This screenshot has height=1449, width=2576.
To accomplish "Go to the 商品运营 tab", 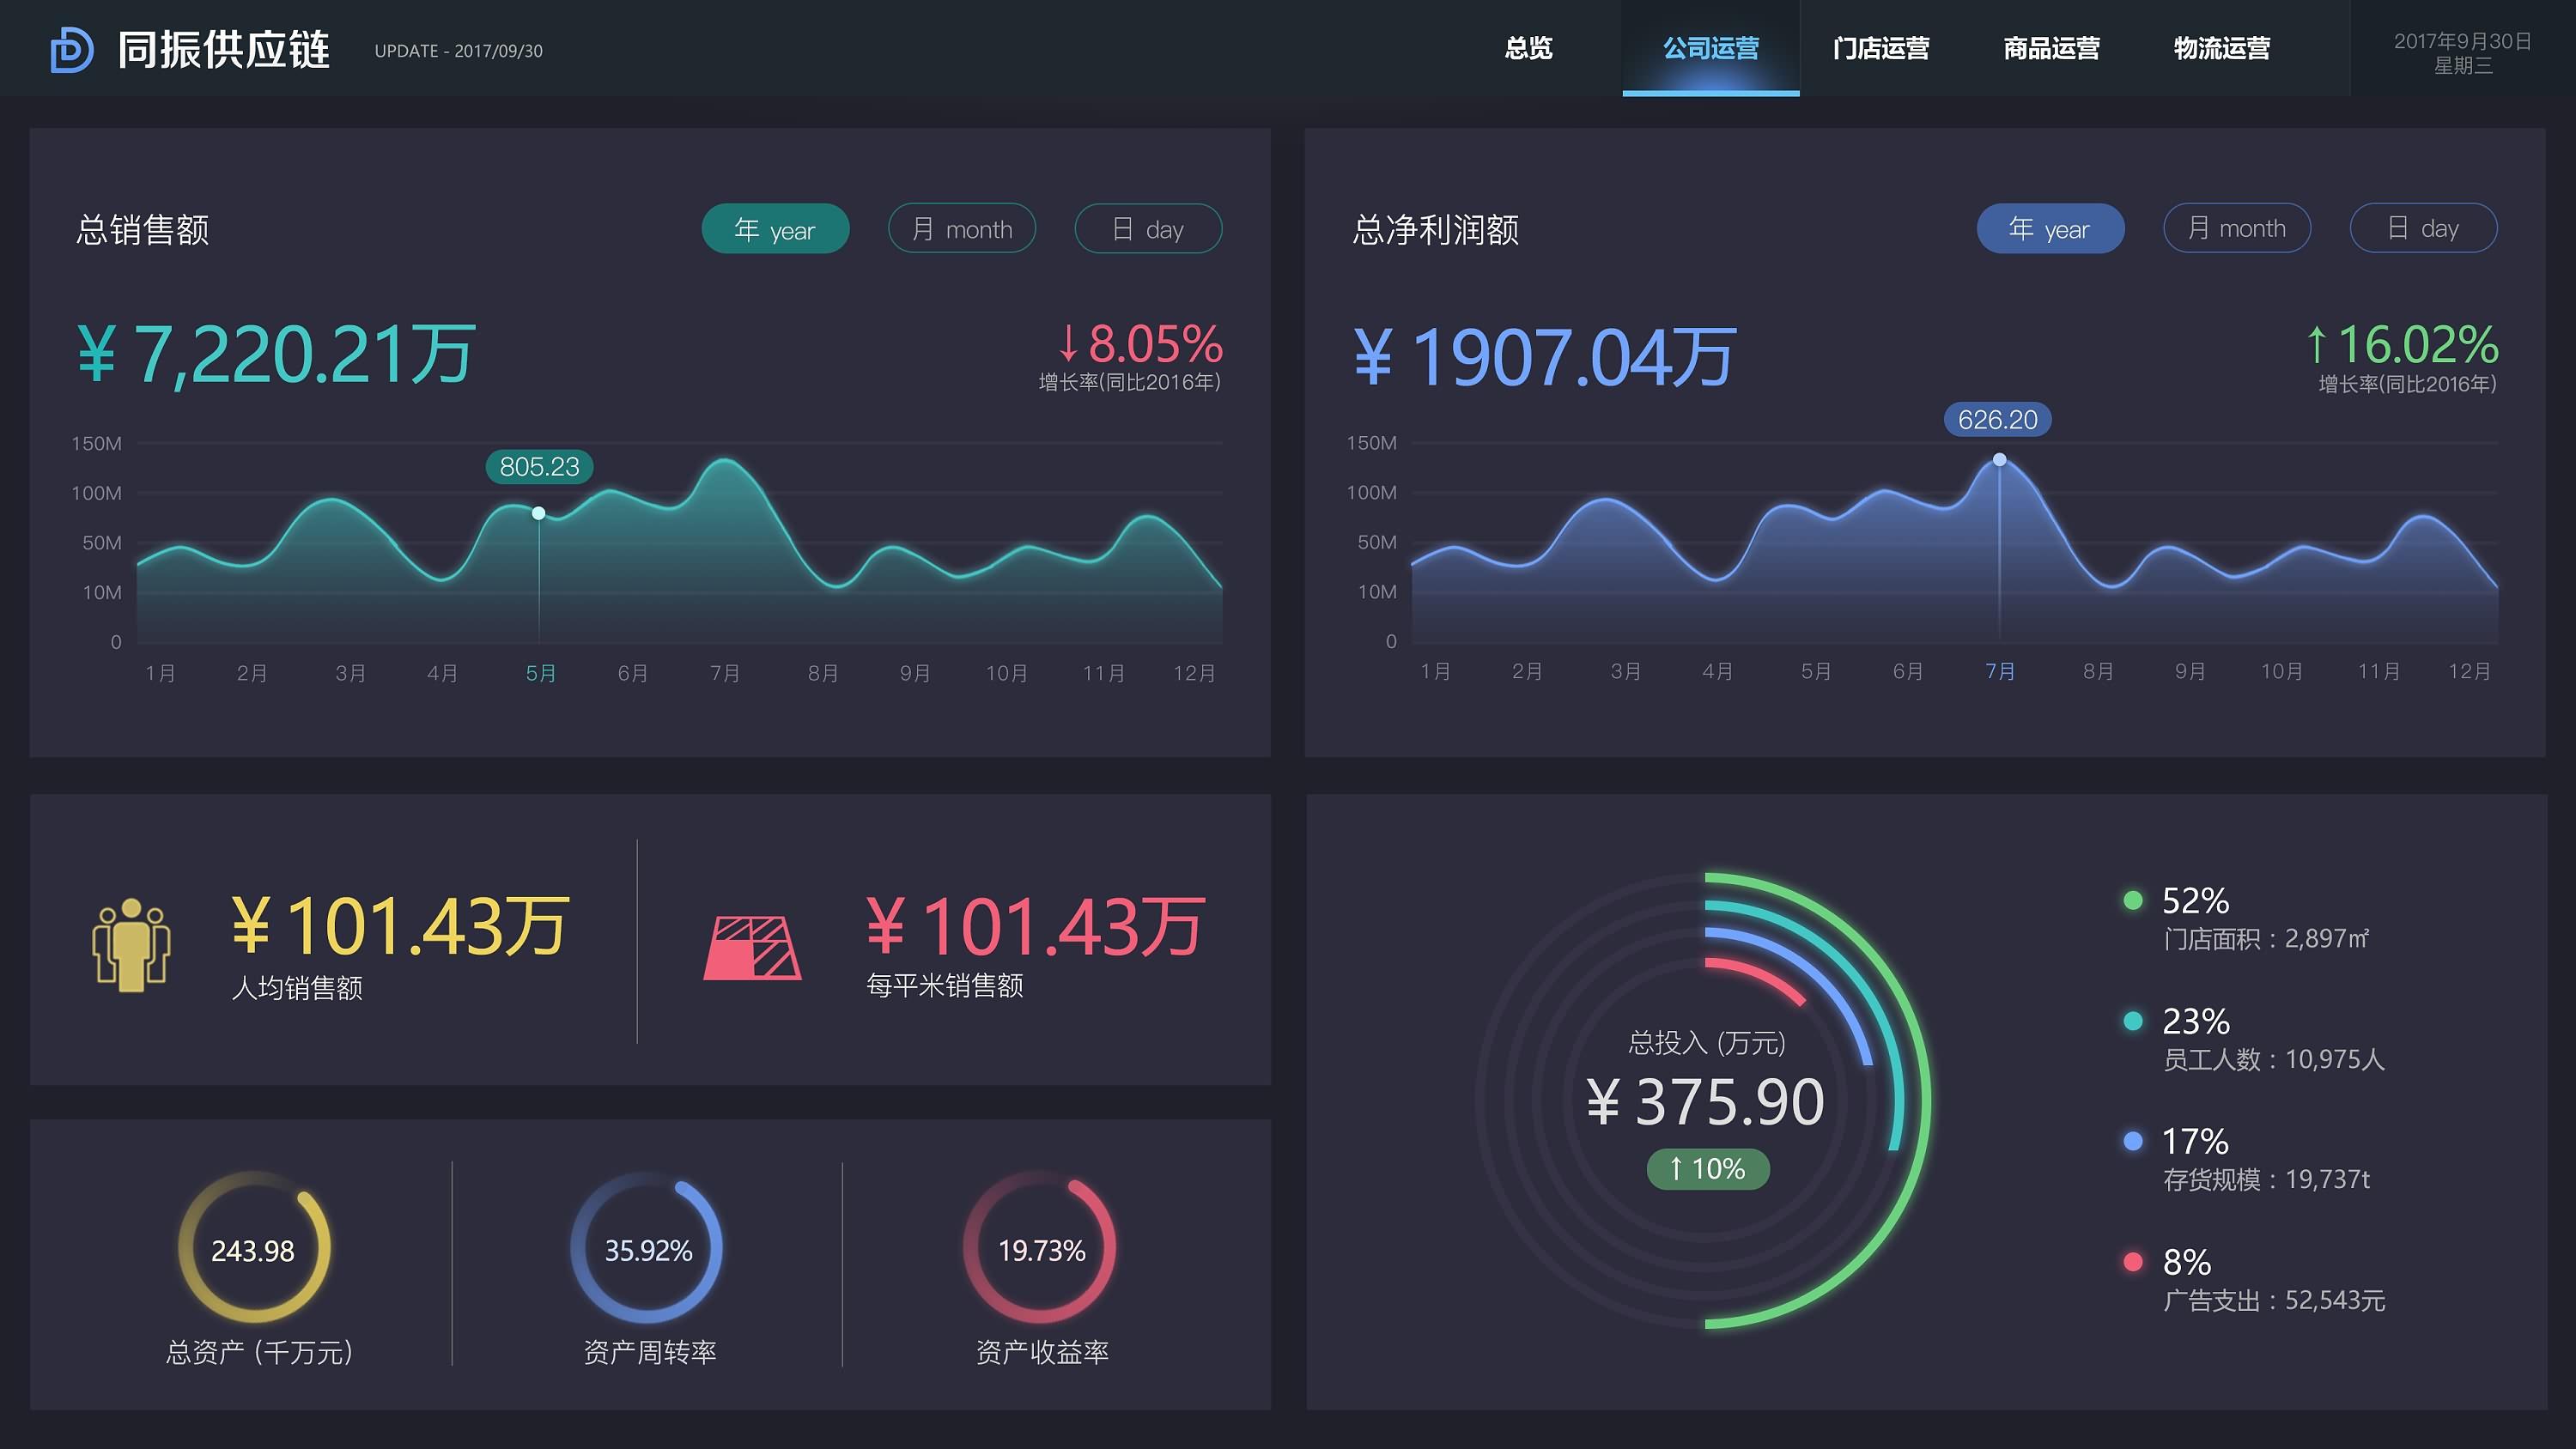I will tap(2051, 48).
